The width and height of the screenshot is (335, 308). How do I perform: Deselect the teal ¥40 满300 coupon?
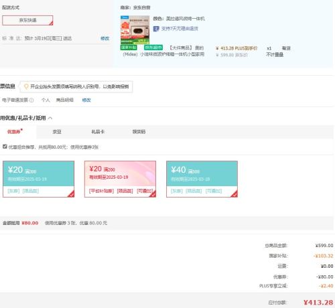point(202,179)
